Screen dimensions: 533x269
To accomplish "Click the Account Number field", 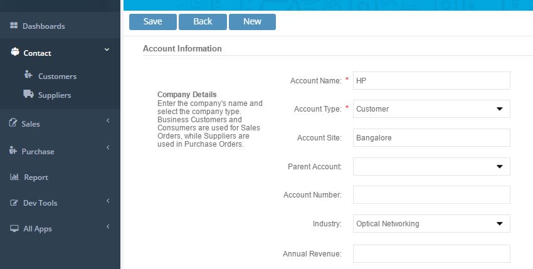I will [431, 195].
